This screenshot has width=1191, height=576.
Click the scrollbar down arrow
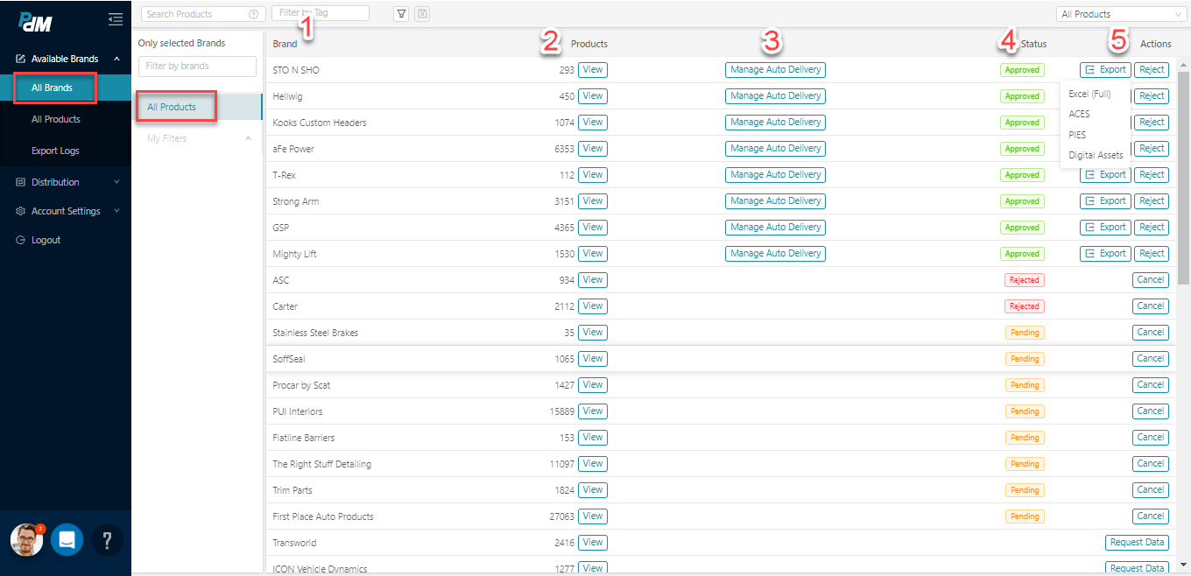pos(1183,565)
